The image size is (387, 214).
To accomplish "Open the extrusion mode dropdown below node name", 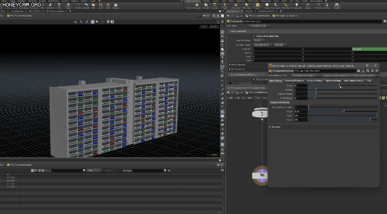I will point(259,26).
